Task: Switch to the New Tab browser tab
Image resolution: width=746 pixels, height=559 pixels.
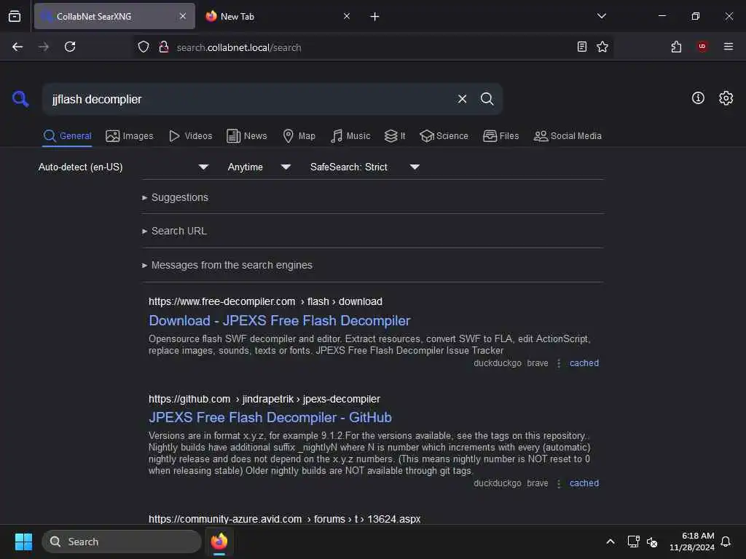Action: pyautogui.click(x=277, y=16)
